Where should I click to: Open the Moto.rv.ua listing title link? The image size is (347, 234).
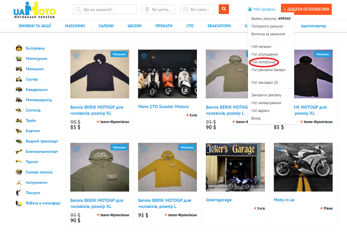pos(284,200)
